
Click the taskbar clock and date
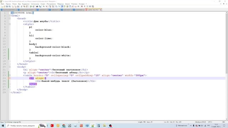[x=216, y=126]
